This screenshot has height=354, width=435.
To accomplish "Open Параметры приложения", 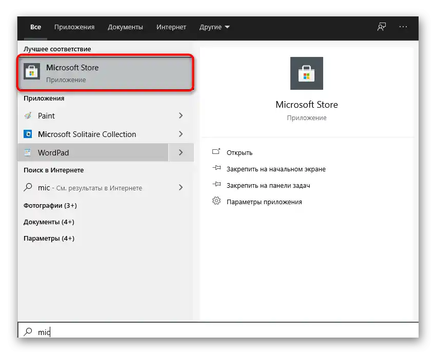I will (264, 202).
